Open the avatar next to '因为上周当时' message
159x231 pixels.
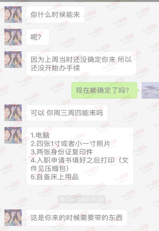pyautogui.click(x=13, y=59)
